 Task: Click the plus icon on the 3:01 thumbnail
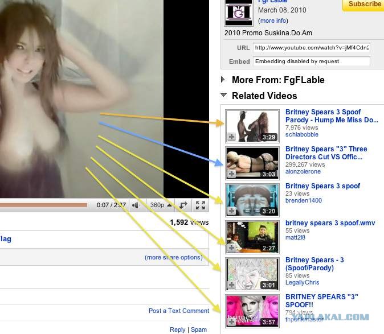click(x=232, y=285)
